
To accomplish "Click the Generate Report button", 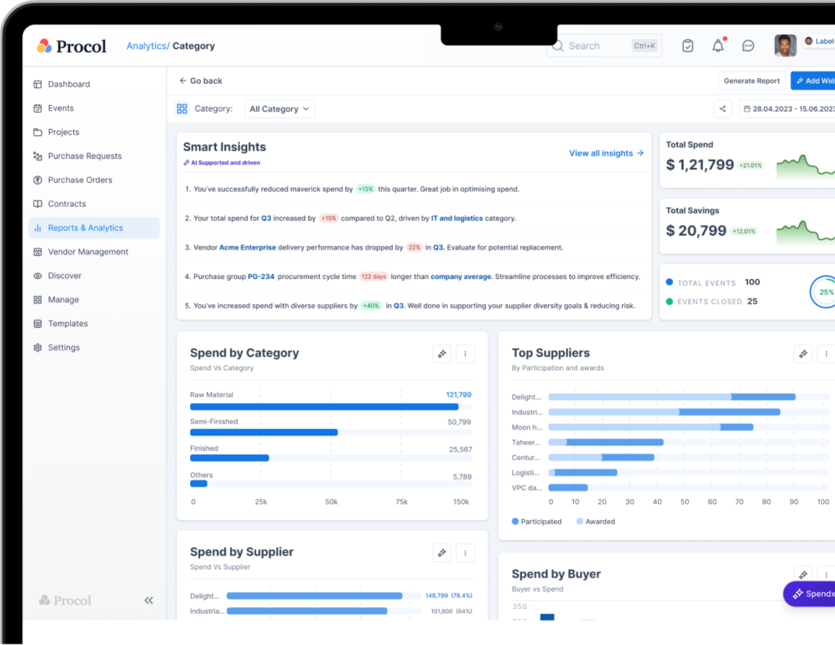I will [751, 81].
